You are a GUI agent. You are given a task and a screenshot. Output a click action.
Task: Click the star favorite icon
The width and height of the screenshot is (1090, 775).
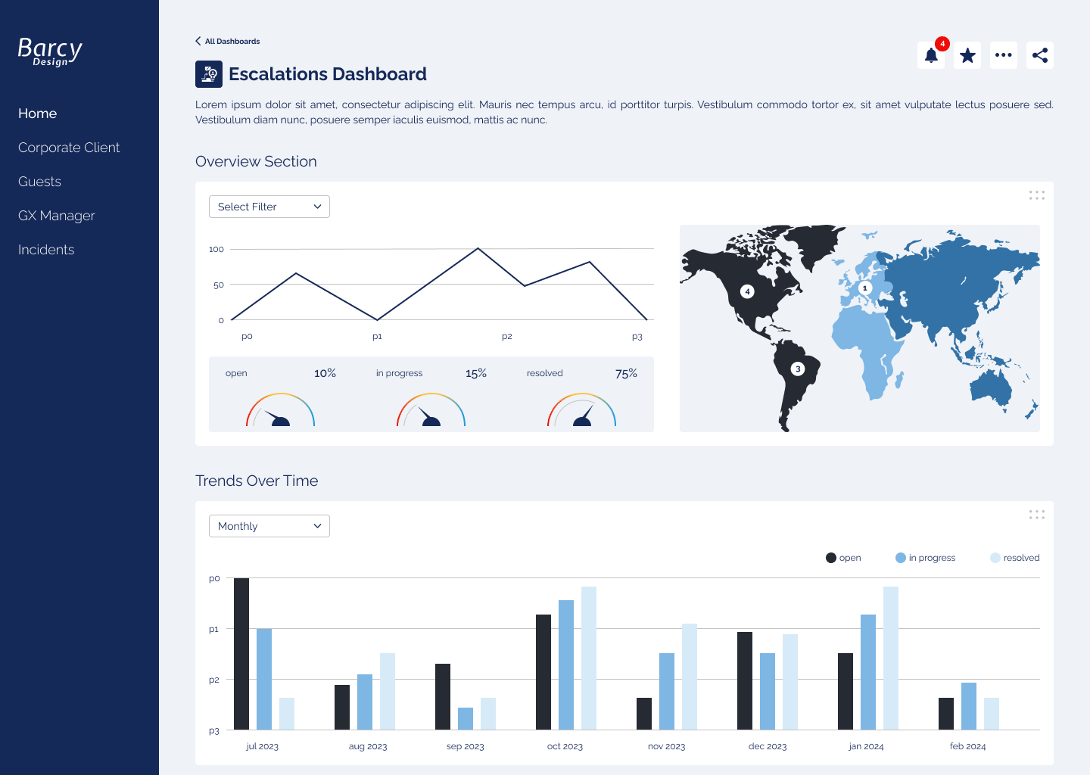coord(967,55)
